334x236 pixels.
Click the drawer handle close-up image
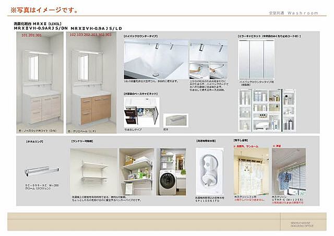point(176,120)
